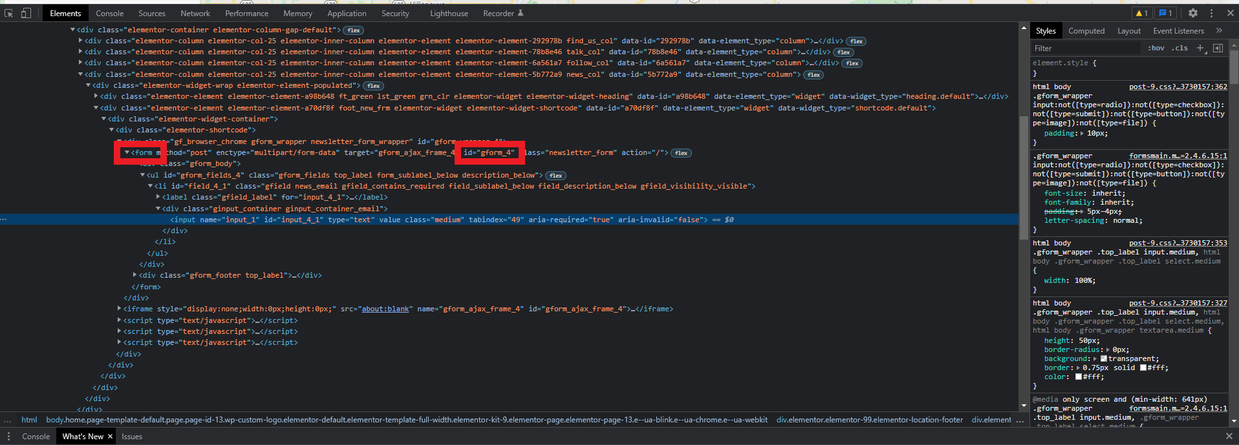This screenshot has width=1239, height=445.
Task: Open the about:blank iframe src link
Action: click(385, 309)
